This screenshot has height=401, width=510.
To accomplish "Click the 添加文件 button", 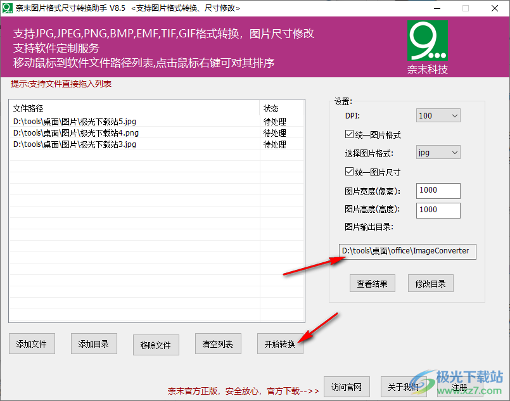I will pyautogui.click(x=32, y=344).
